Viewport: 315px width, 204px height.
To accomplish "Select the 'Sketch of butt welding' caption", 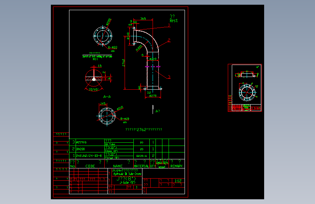I will pyautogui.click(x=97, y=56).
